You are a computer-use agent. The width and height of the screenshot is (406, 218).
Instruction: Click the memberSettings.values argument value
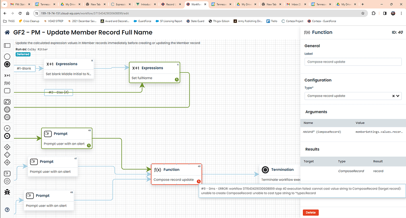[379, 132]
